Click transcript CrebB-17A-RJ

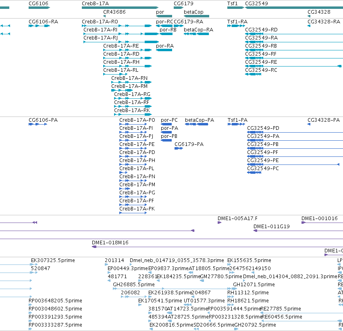point(121,42)
